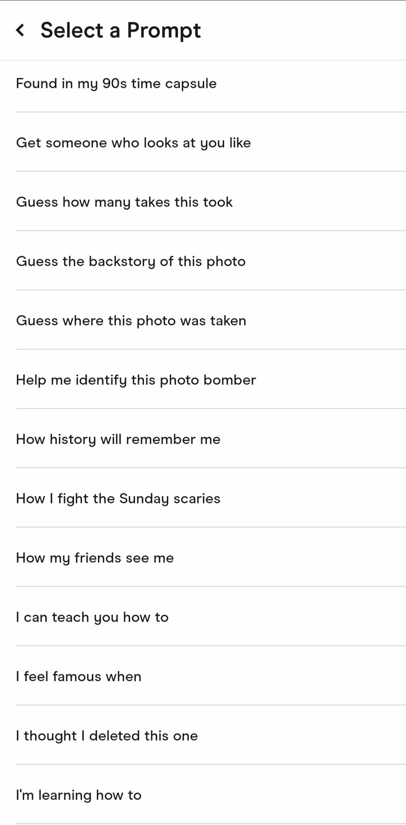The image size is (406, 825).
Task: Tap the 'backstory' prompt text
Action: pyautogui.click(x=122, y=262)
